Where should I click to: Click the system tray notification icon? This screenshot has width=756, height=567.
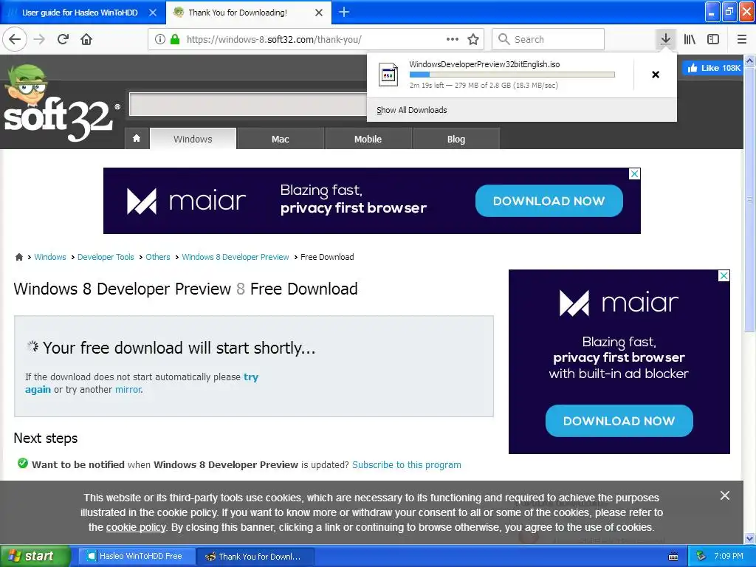701,557
